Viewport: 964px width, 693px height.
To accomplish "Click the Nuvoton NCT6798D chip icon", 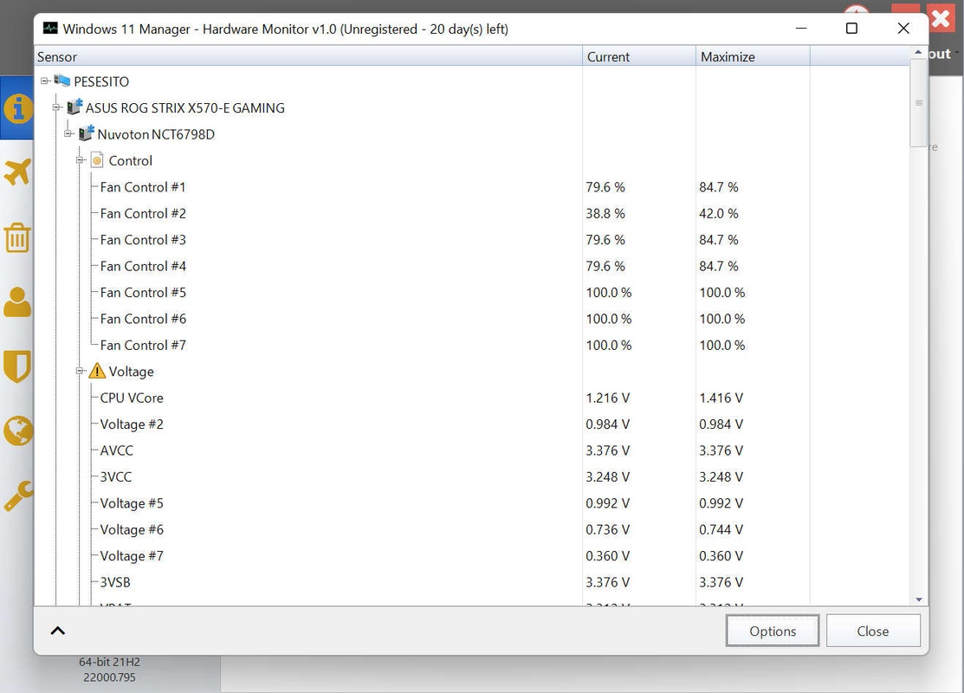I will pos(86,133).
